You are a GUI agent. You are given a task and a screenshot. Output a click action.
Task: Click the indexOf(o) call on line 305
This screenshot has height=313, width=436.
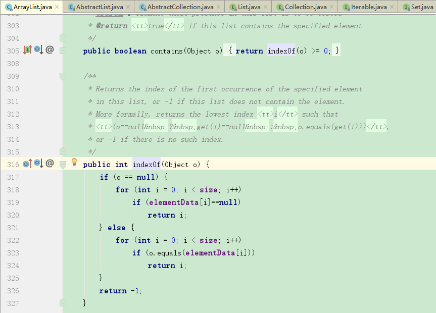pos(287,51)
